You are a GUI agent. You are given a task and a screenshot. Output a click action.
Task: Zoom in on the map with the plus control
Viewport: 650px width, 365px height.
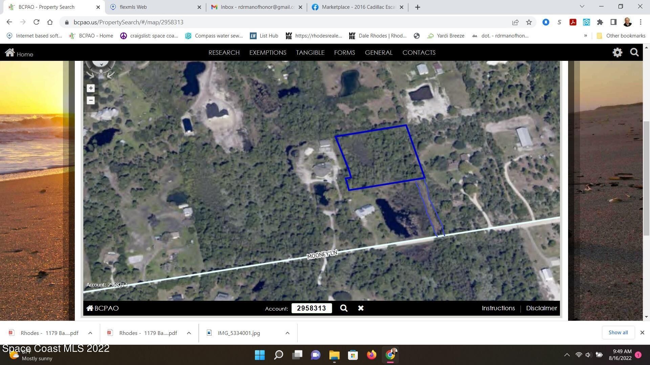pos(90,88)
